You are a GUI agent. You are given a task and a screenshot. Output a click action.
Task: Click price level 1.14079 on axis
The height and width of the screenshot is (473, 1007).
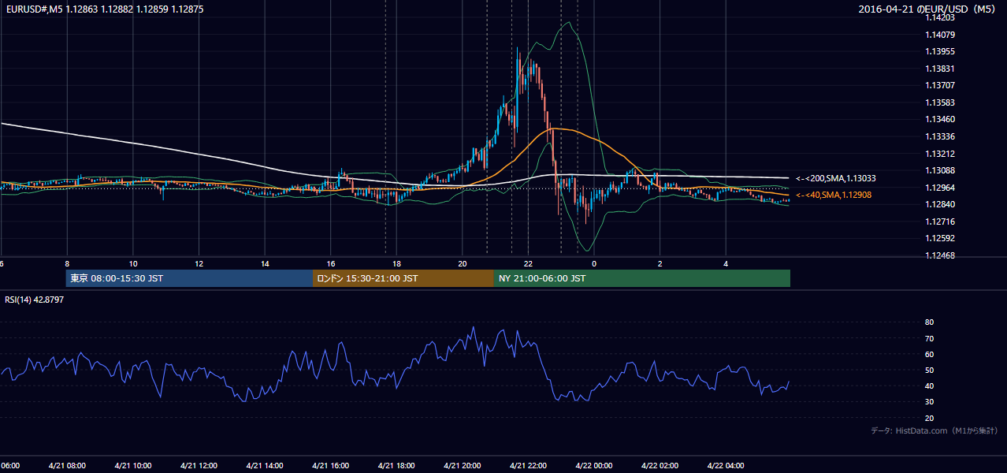941,35
